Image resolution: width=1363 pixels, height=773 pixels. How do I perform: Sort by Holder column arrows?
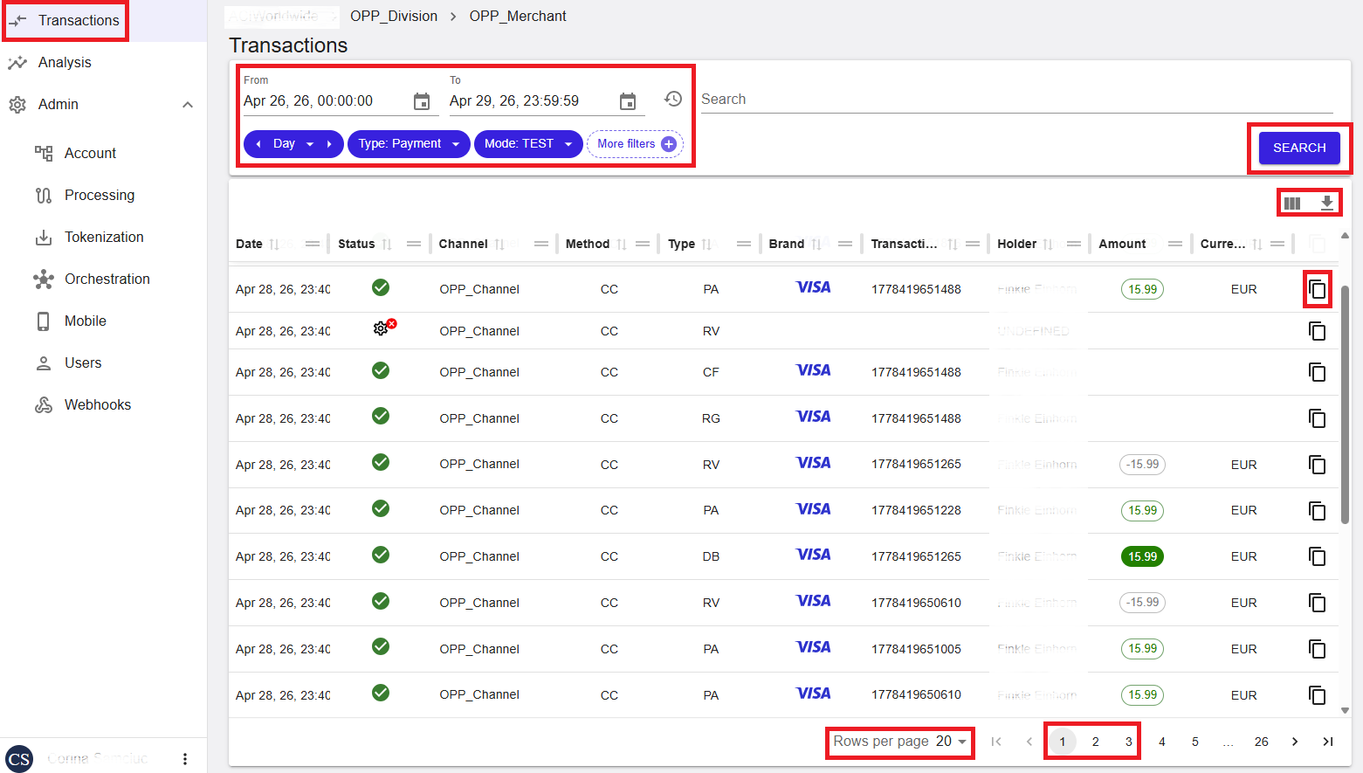click(x=1049, y=245)
